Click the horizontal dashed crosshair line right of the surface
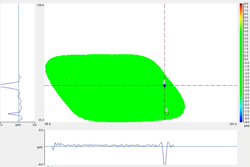 click(208, 85)
